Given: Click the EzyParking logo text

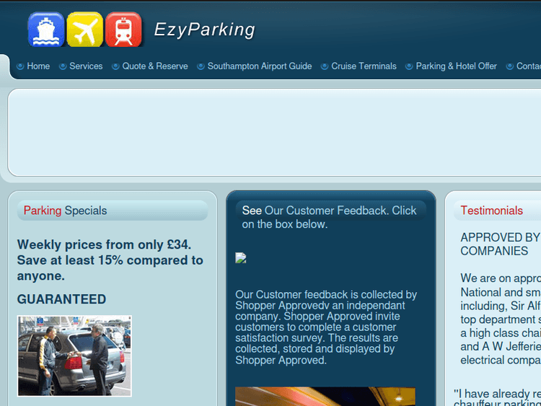Looking at the screenshot, I should point(205,30).
